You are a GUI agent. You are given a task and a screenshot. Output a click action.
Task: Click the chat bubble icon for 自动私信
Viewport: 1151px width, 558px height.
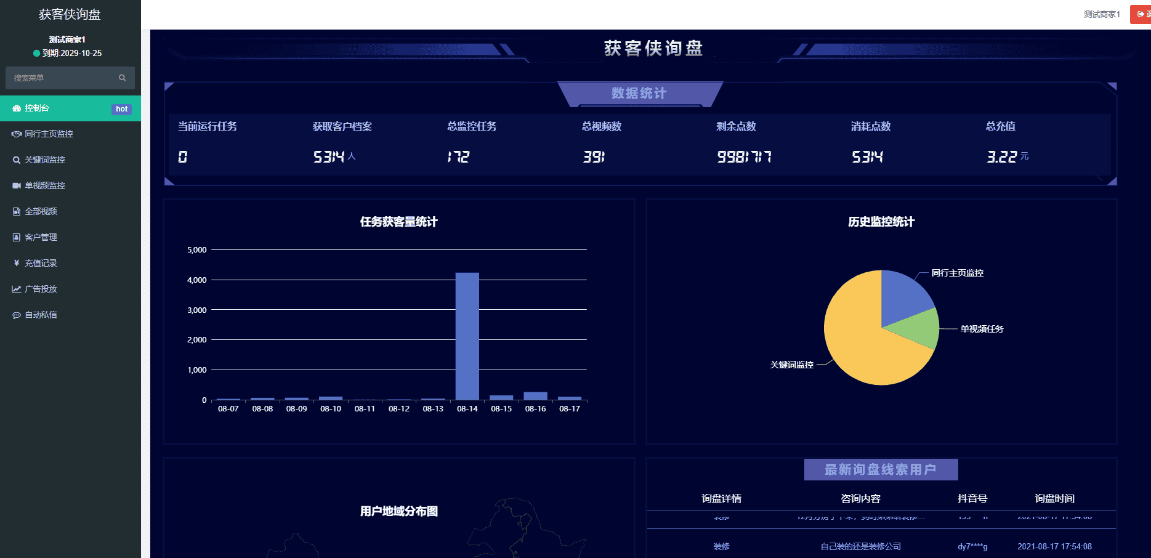point(16,315)
